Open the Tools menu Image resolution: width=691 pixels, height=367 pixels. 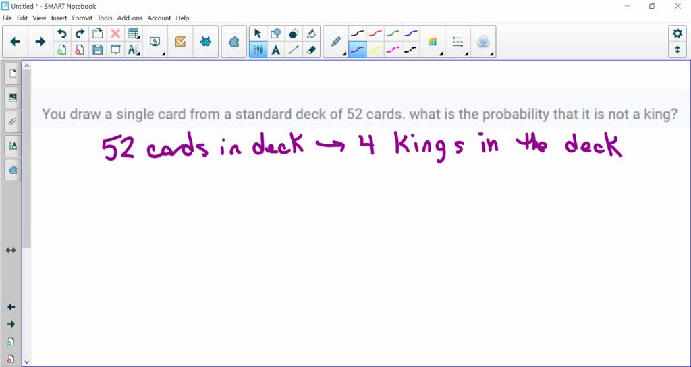click(105, 18)
